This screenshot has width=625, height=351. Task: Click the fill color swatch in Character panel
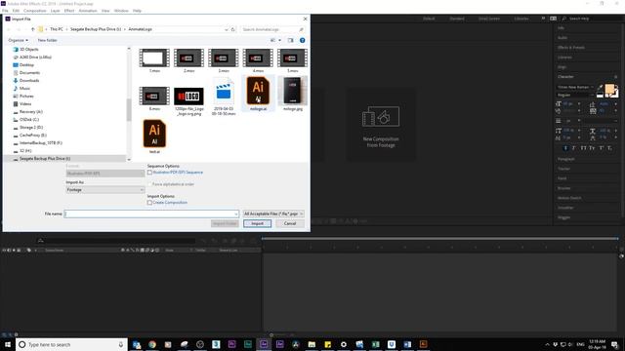point(609,90)
